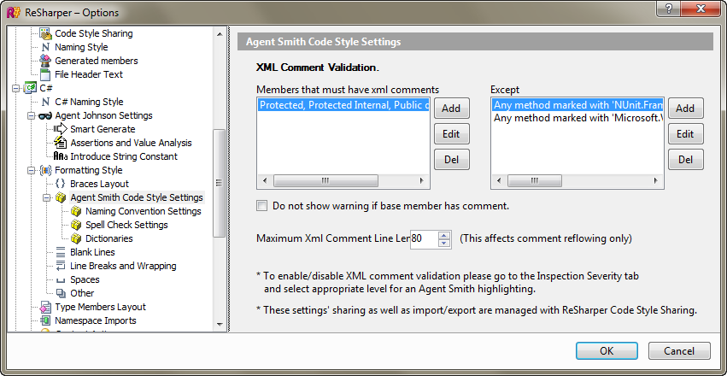Click the Formatting Style icon
This screenshot has width=727, height=376.
coord(45,170)
